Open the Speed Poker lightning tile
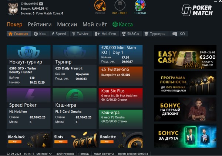This screenshot has height=156, width=222. [28, 95]
